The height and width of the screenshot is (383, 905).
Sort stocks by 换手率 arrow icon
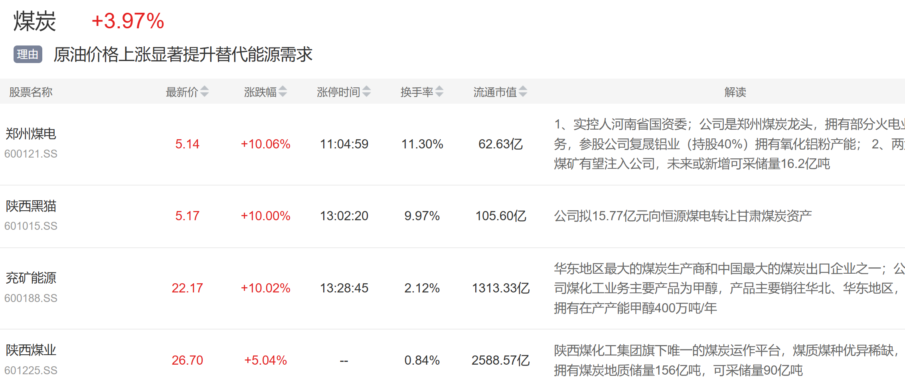tap(439, 92)
